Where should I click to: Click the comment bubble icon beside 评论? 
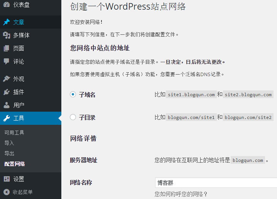pos(7,61)
